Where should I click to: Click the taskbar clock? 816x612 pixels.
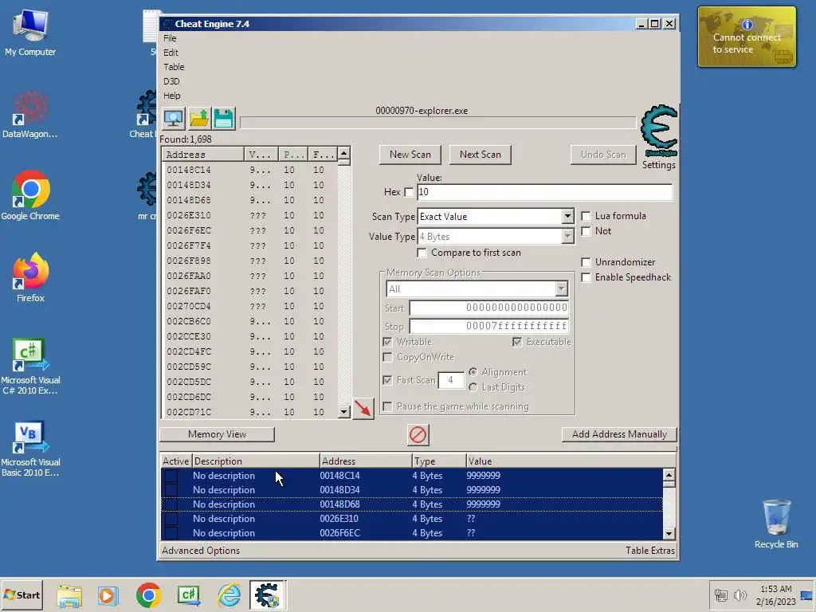pos(776,594)
